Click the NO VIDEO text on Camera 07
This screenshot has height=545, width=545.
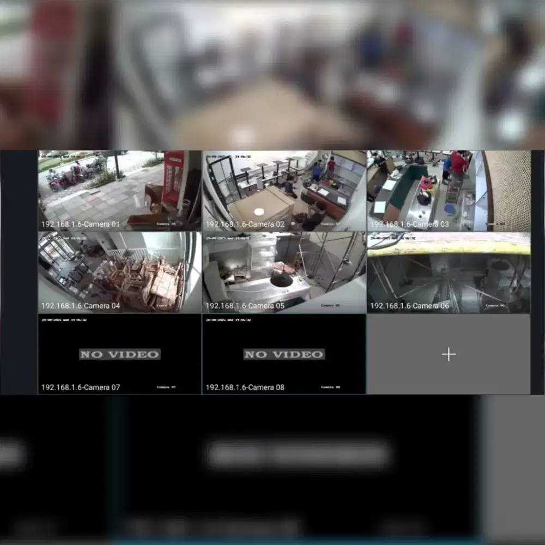(119, 354)
